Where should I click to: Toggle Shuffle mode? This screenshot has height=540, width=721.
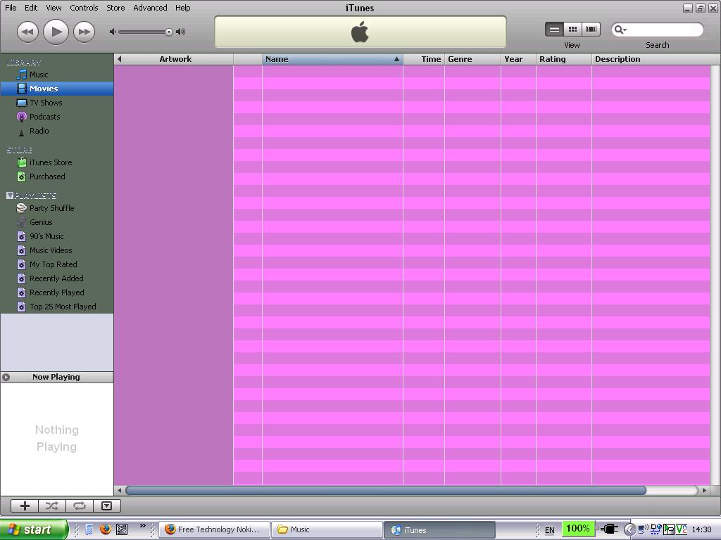pyautogui.click(x=52, y=506)
